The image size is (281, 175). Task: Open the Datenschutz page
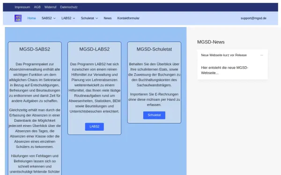tap(69, 7)
